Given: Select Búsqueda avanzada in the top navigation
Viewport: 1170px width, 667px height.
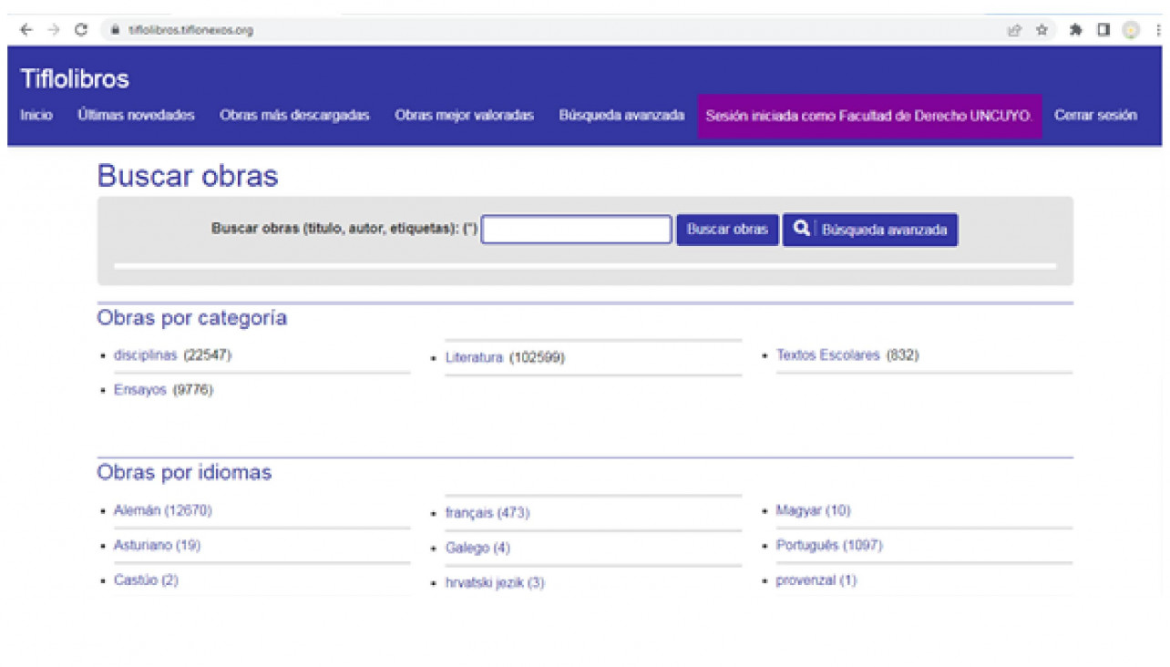Looking at the screenshot, I should tap(621, 116).
